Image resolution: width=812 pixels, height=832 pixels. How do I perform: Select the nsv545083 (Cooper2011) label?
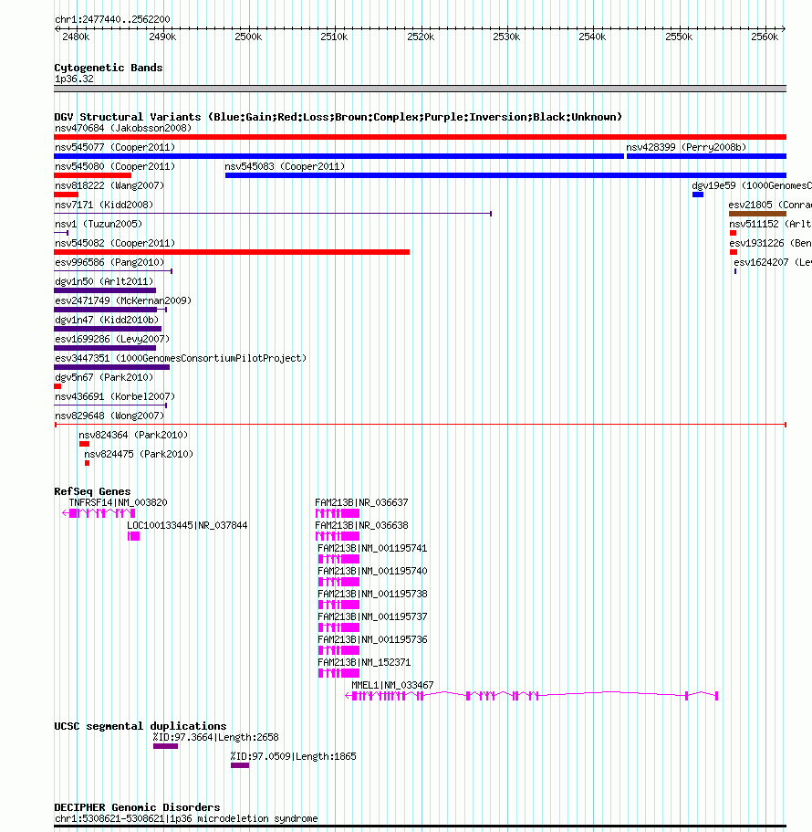[x=285, y=166]
